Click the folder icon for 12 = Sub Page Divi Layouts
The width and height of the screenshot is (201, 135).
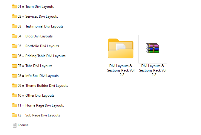[x=15, y=115]
